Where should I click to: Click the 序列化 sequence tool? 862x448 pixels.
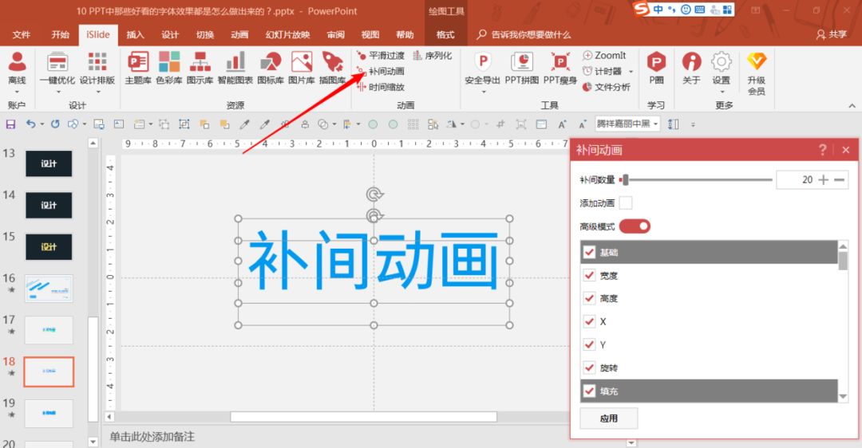coord(432,56)
